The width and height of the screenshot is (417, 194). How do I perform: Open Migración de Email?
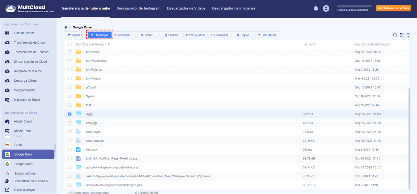coord(27,100)
